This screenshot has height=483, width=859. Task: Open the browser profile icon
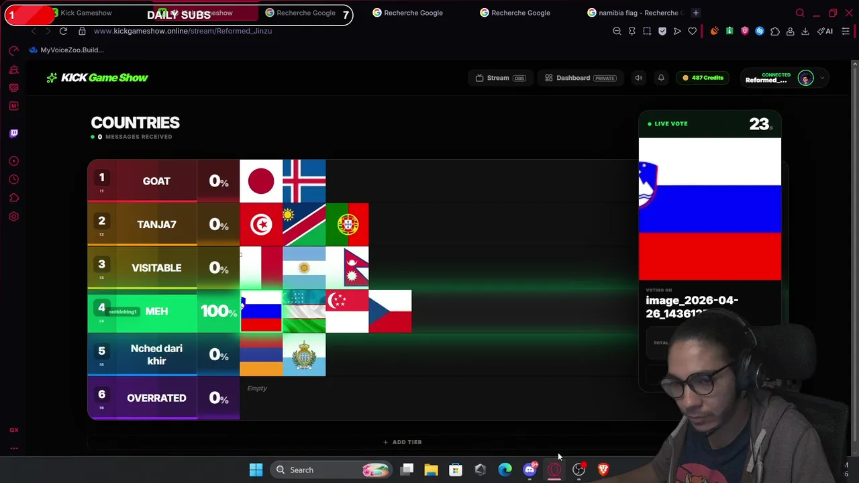point(790,31)
